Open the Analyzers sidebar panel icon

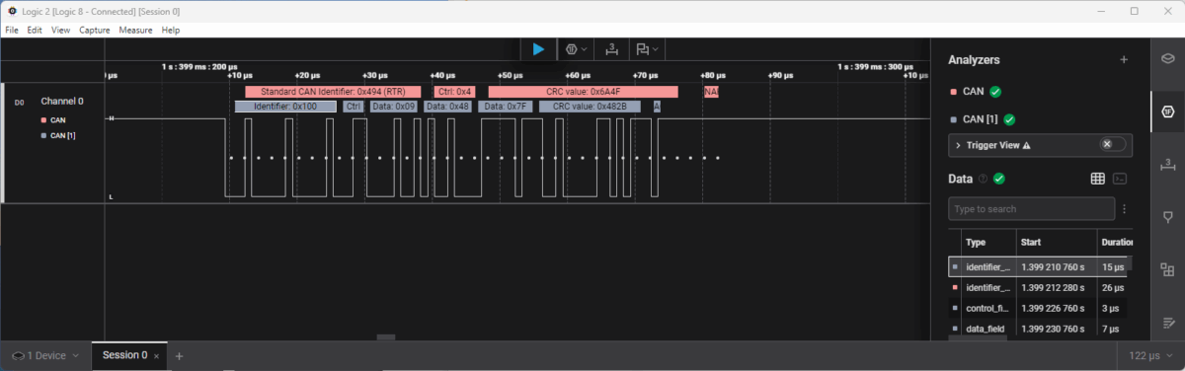pos(1168,110)
